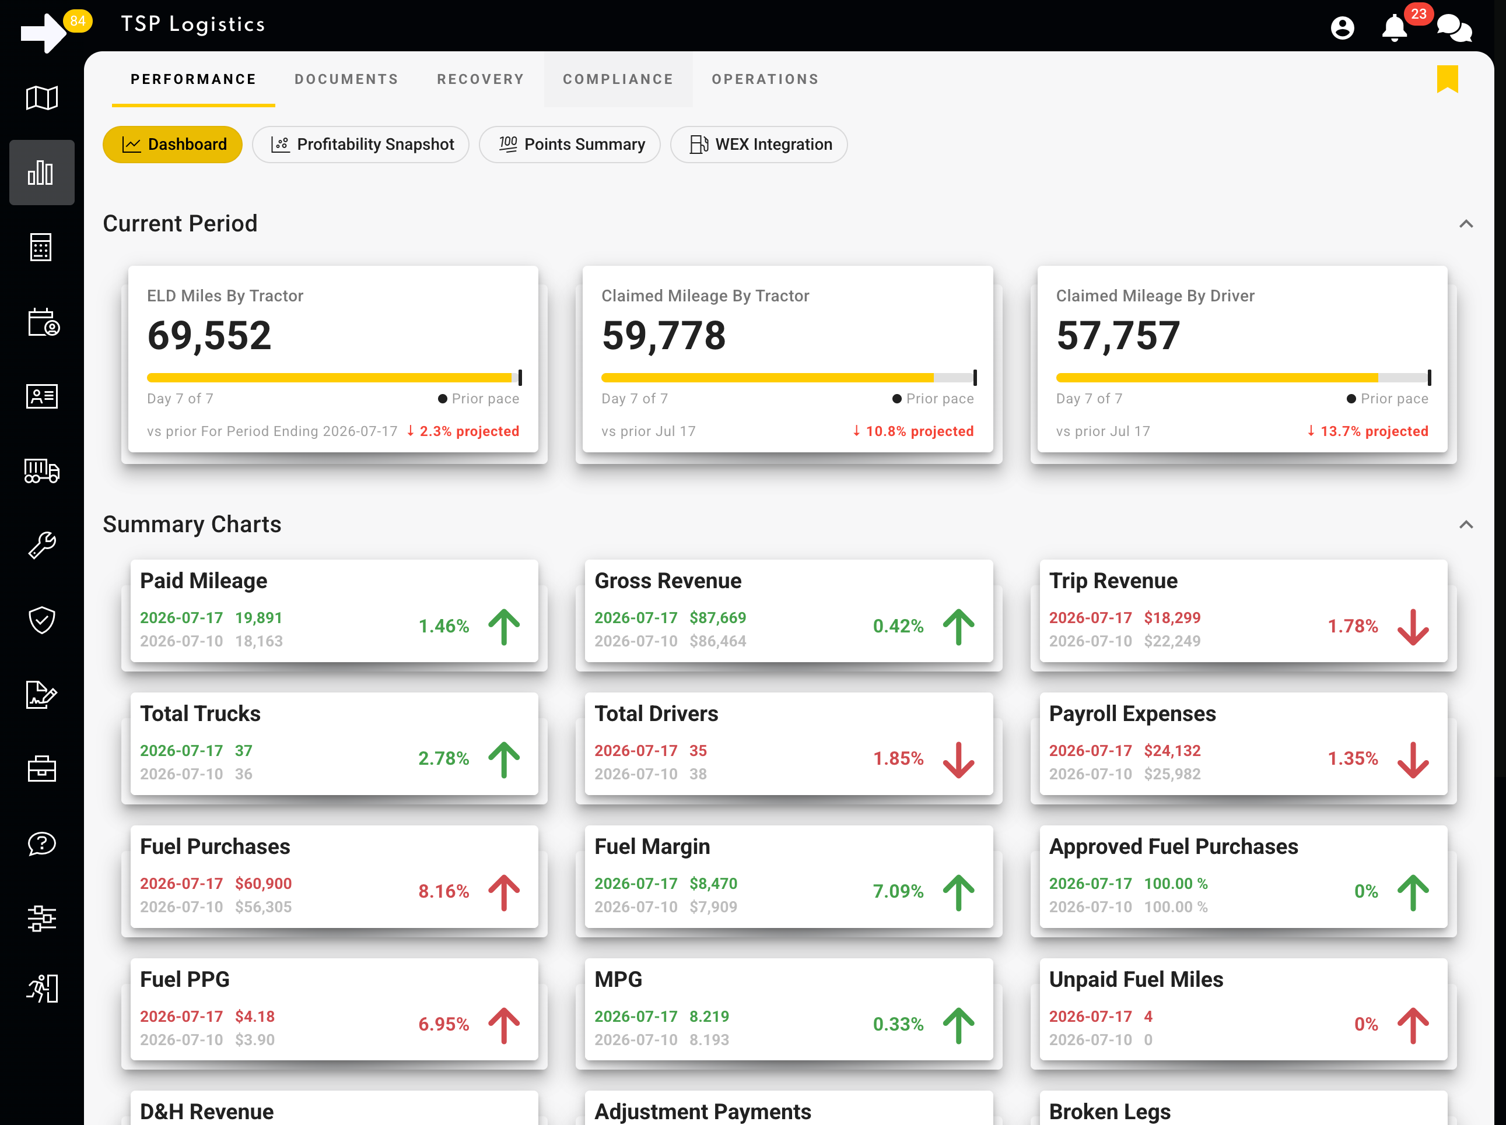The image size is (1506, 1125).
Task: Click the 1.35% Payroll Expenses change
Action: click(x=1352, y=759)
